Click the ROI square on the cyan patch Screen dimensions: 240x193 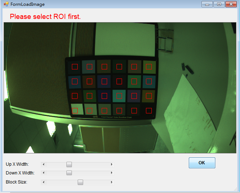point(119,96)
